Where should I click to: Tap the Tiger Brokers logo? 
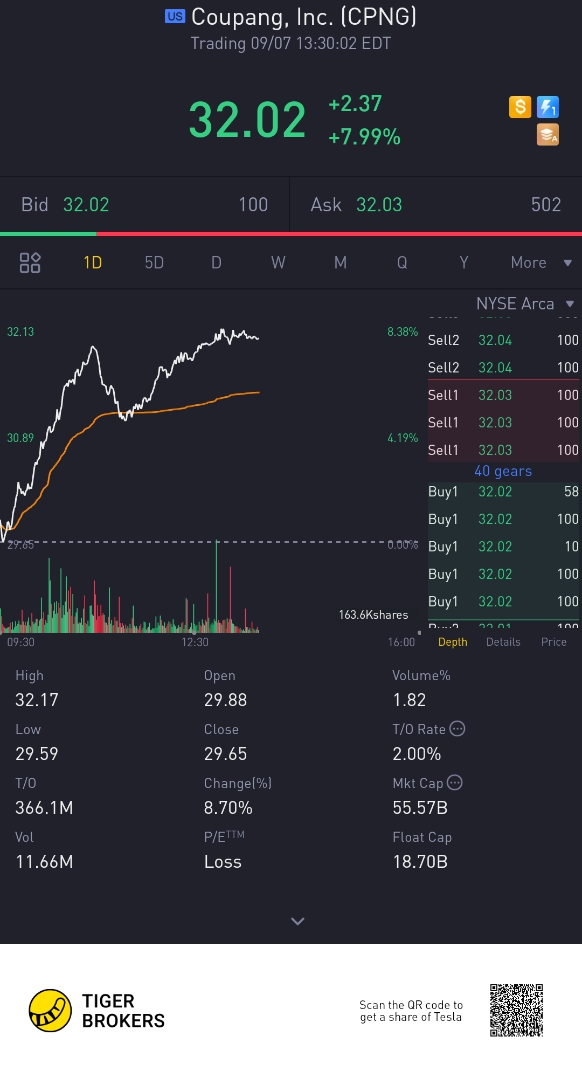coord(97,1011)
